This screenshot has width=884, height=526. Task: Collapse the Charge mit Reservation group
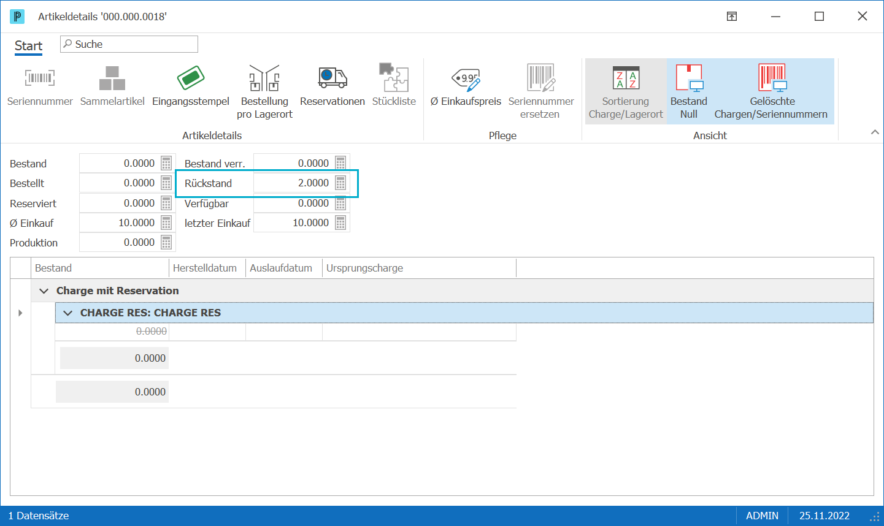[x=44, y=291]
